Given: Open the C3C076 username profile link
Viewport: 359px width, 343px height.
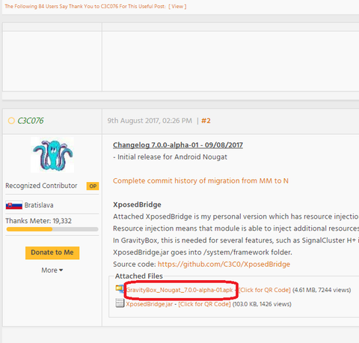Looking at the screenshot, I should click(x=31, y=121).
